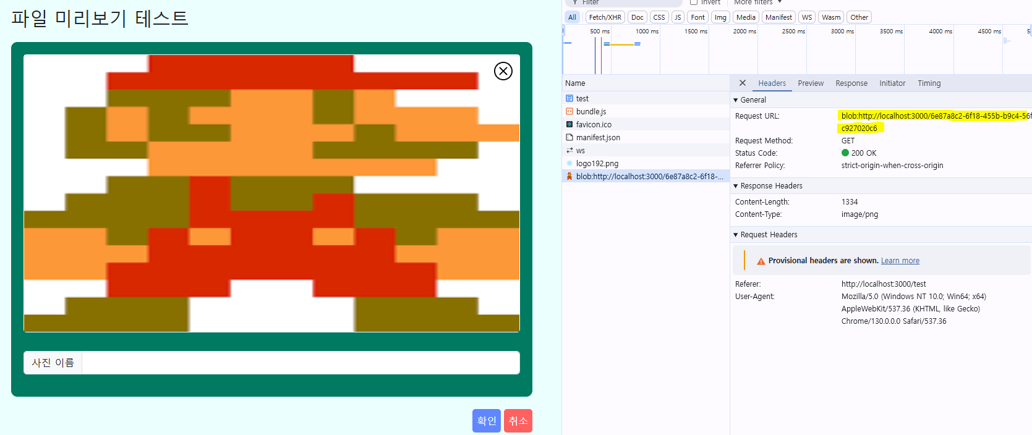Select the logo192.png request row
The image size is (1032, 435).
(x=646, y=163)
